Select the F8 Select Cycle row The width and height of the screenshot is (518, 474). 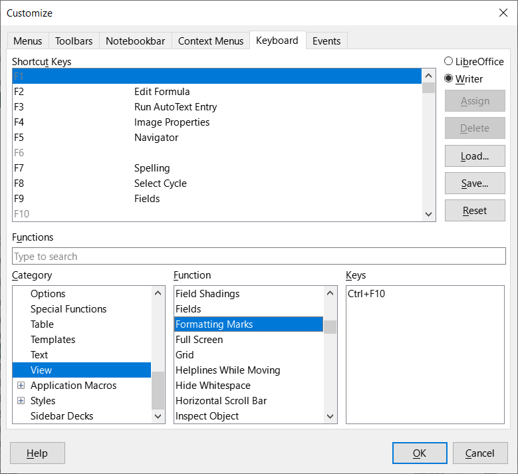click(x=217, y=183)
